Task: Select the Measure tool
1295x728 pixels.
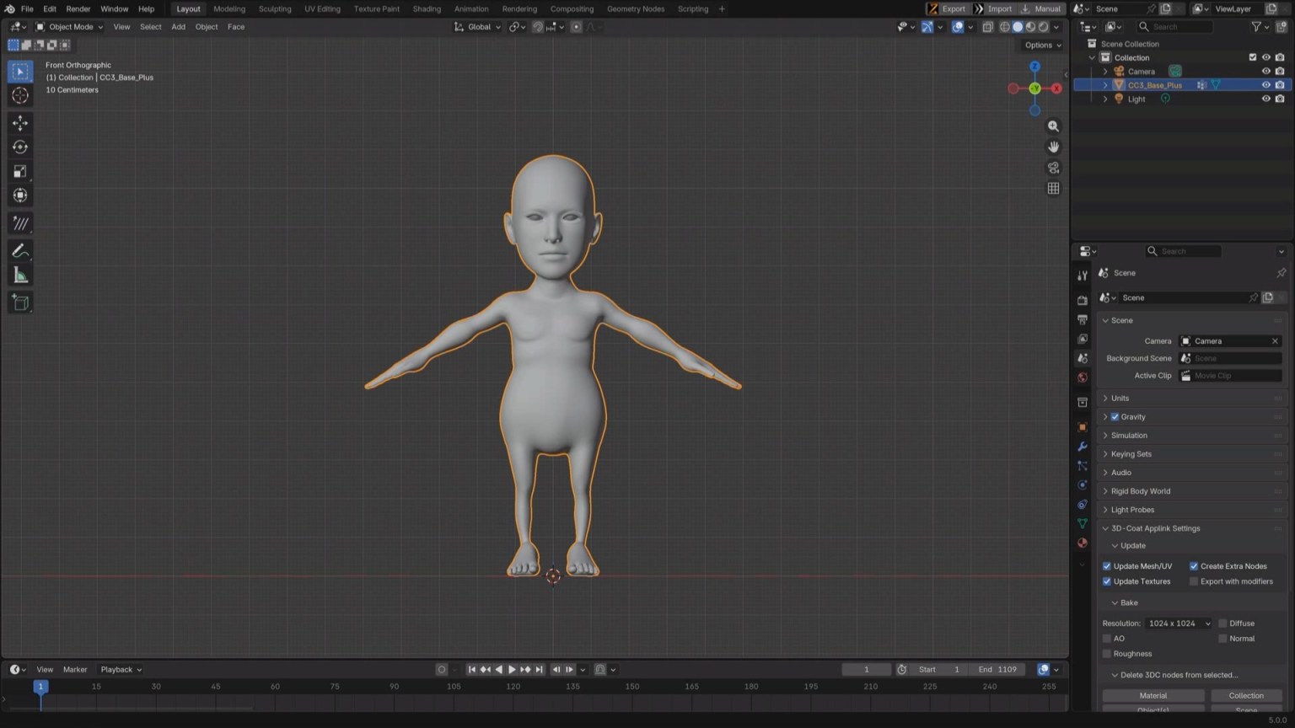Action: [x=20, y=276]
